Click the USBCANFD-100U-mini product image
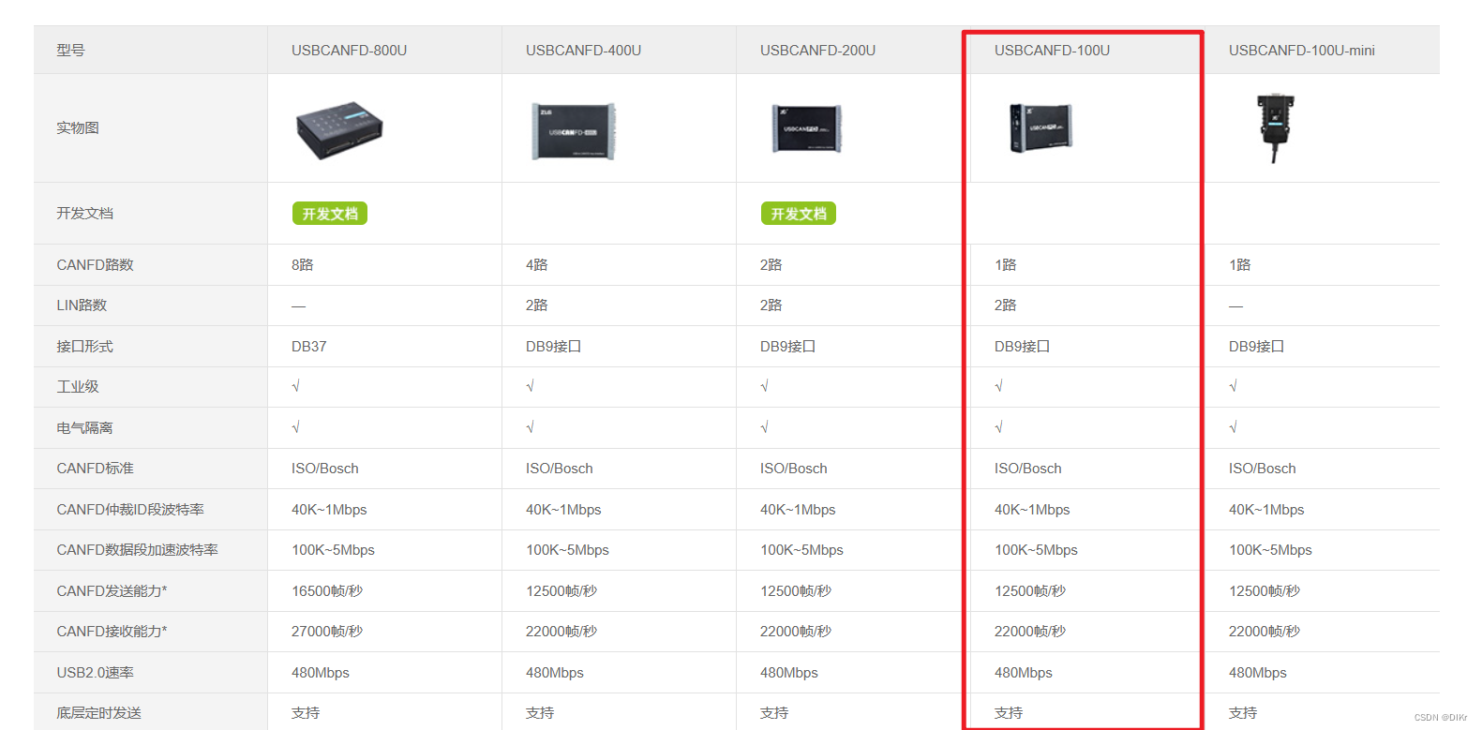This screenshot has width=1482, height=730. 1276,128
